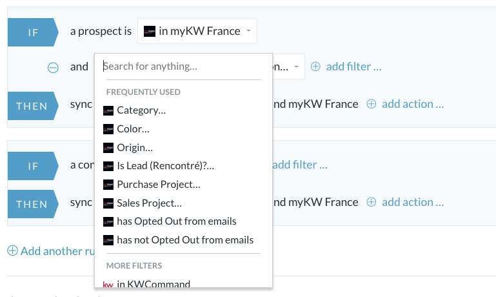Select 'has not Opted Out from emails'
This screenshot has height=297, width=496.
click(x=185, y=240)
